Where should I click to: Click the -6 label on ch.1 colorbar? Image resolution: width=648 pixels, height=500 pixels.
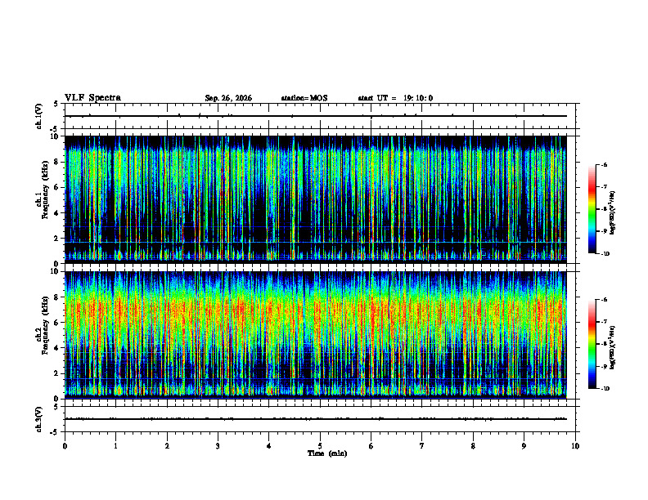604,164
